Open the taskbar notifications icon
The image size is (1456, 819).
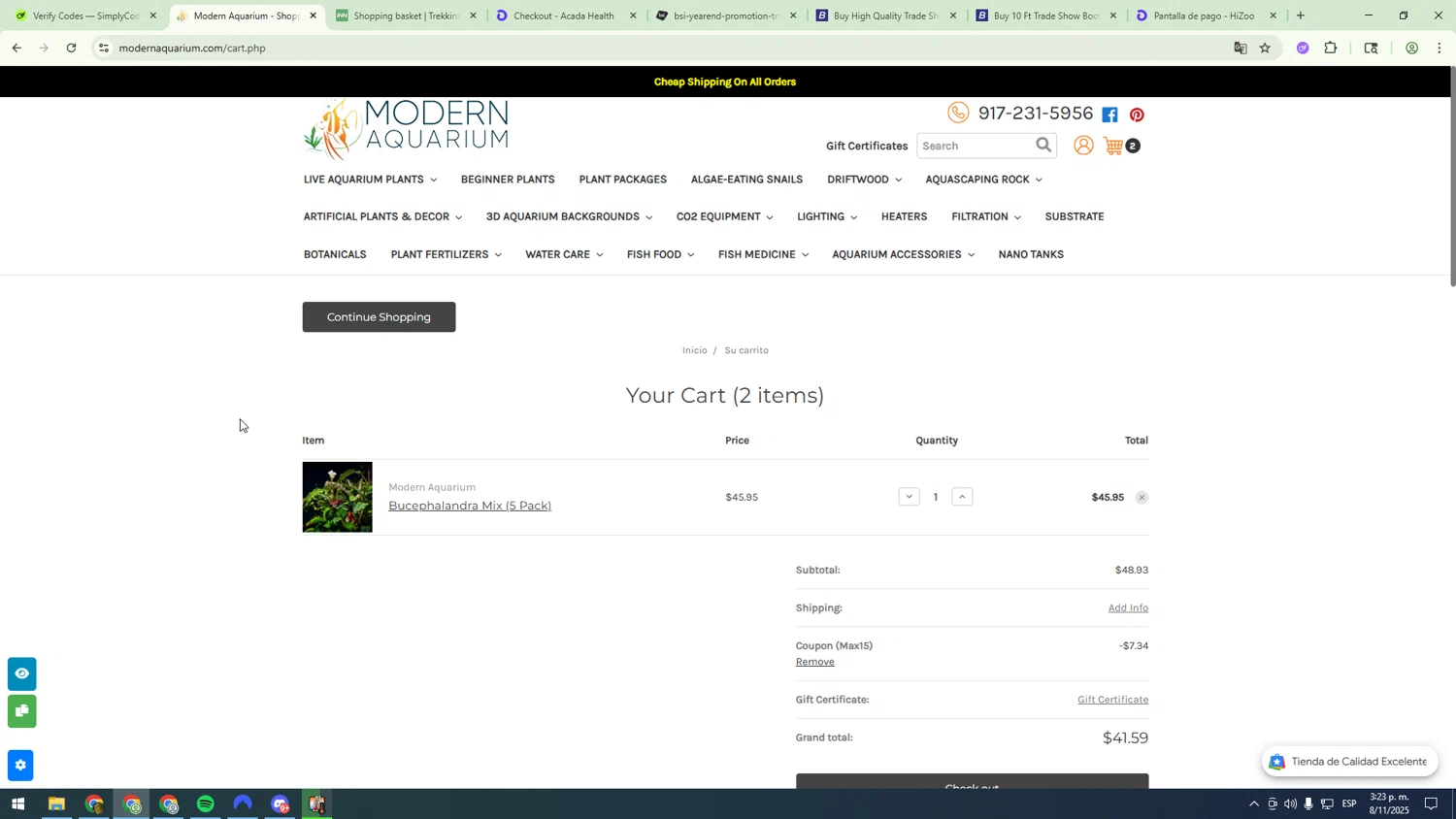(1431, 804)
